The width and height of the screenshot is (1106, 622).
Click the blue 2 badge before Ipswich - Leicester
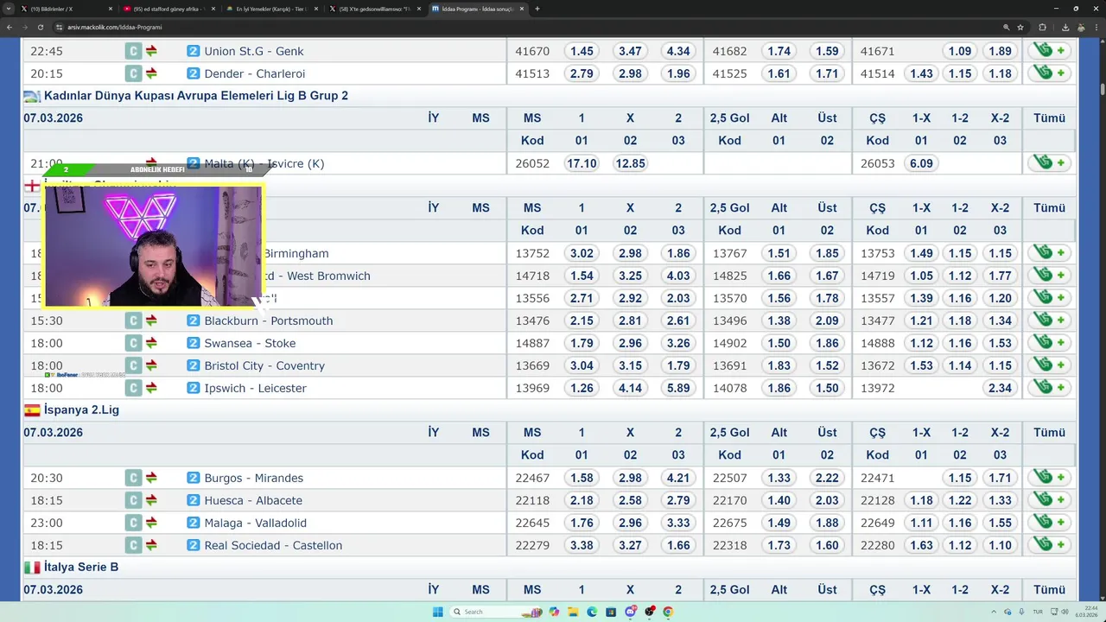(x=194, y=388)
